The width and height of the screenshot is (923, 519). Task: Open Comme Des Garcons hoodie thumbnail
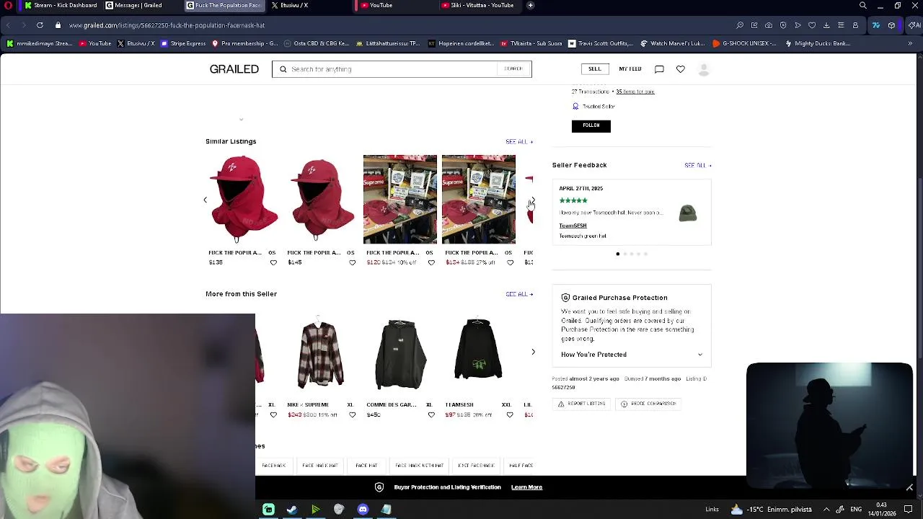[x=400, y=350]
